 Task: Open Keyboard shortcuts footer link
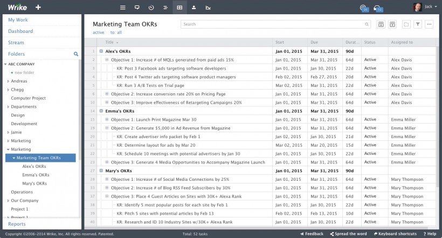coord(395,234)
